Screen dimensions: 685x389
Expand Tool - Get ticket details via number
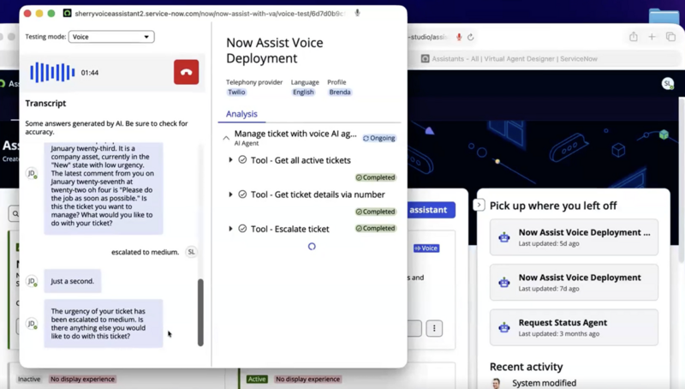pos(230,194)
